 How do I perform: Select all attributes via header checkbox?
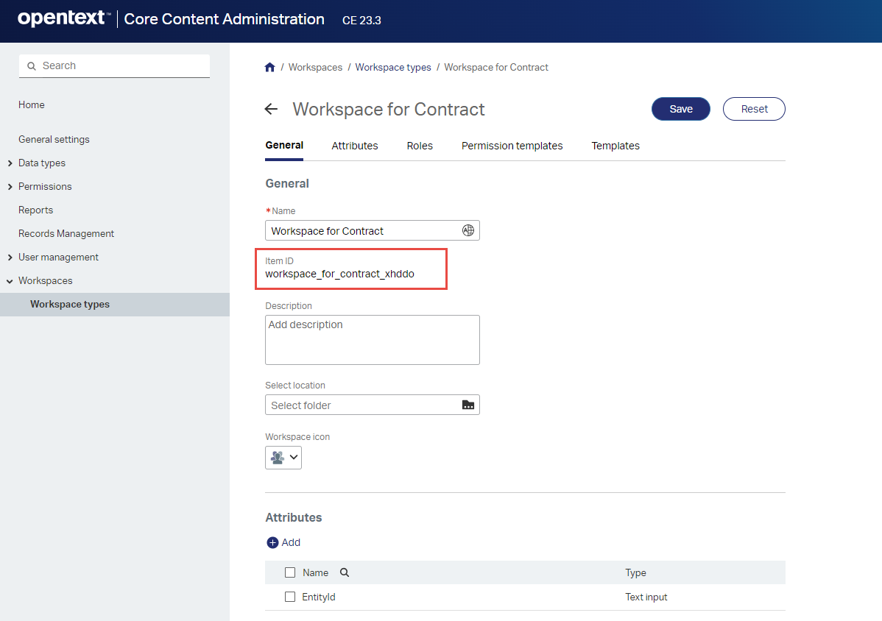click(x=289, y=572)
